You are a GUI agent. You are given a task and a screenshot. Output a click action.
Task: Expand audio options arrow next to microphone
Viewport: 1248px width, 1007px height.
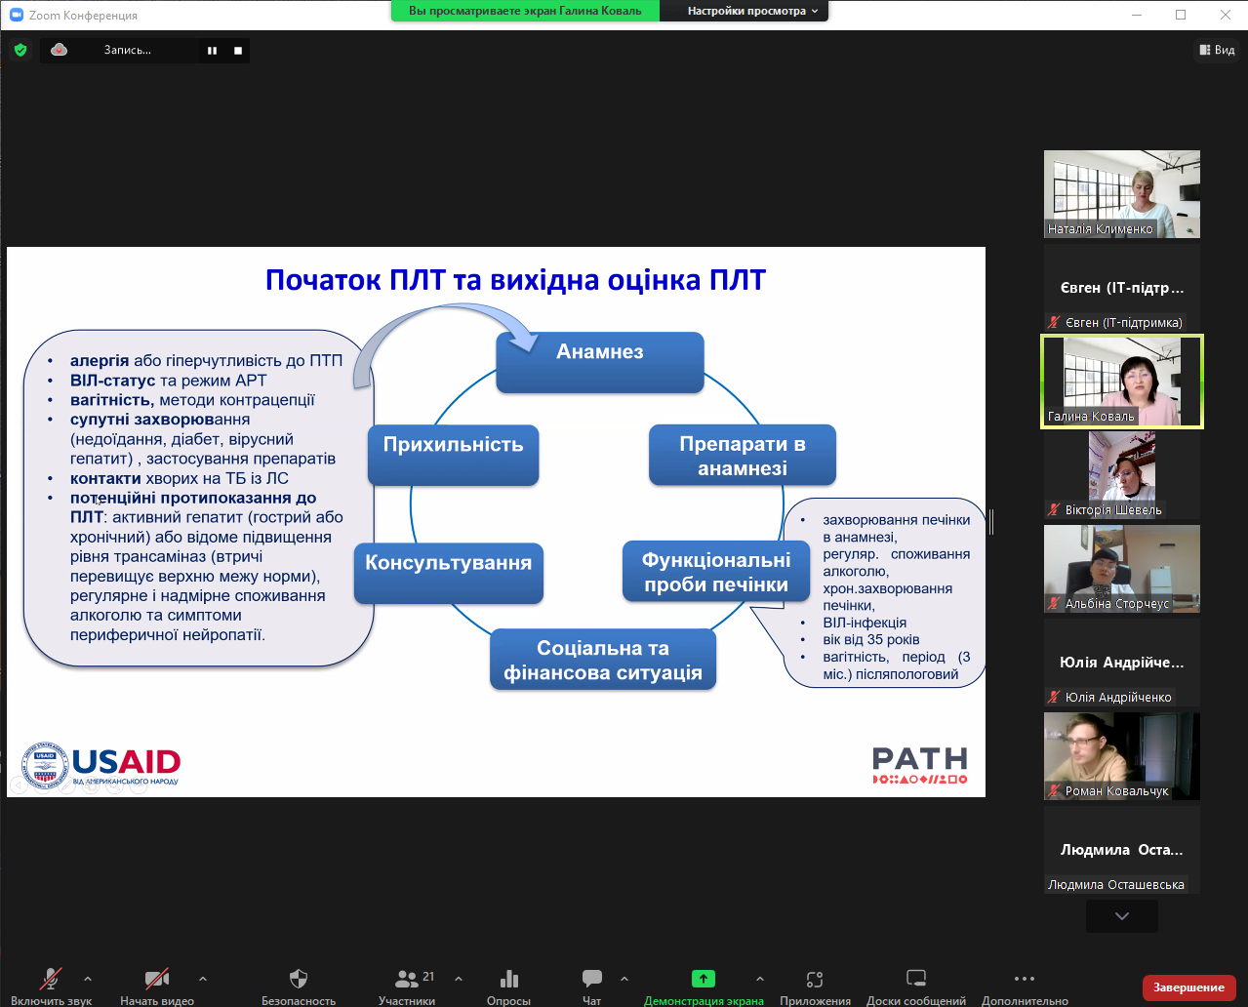(88, 979)
